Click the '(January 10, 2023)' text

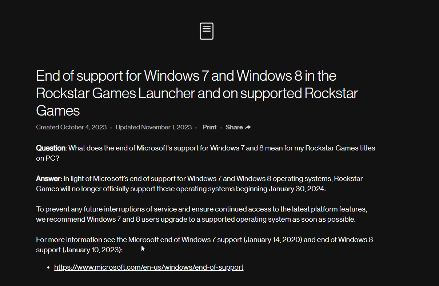[92, 250]
